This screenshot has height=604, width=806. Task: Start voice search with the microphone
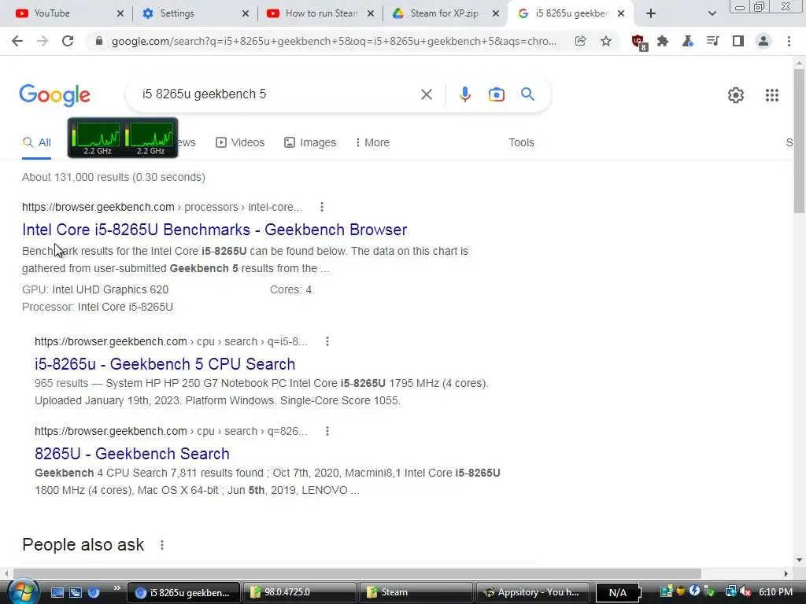464,94
